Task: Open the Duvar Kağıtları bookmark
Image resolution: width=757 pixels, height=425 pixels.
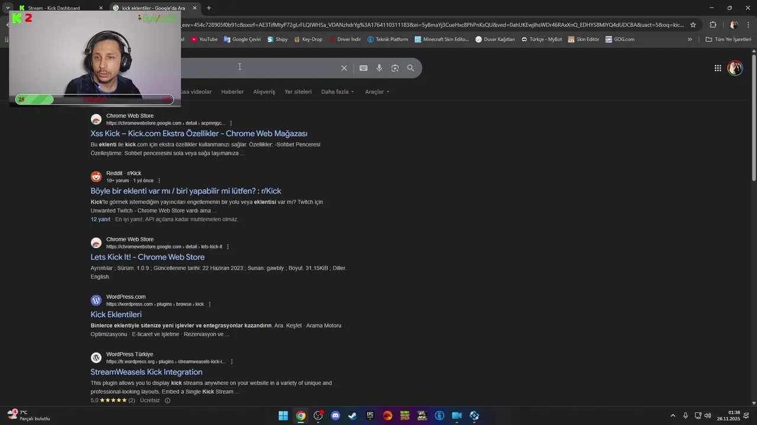Action: point(495,40)
